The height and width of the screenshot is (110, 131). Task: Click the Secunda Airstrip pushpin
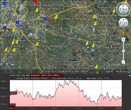[93, 45]
